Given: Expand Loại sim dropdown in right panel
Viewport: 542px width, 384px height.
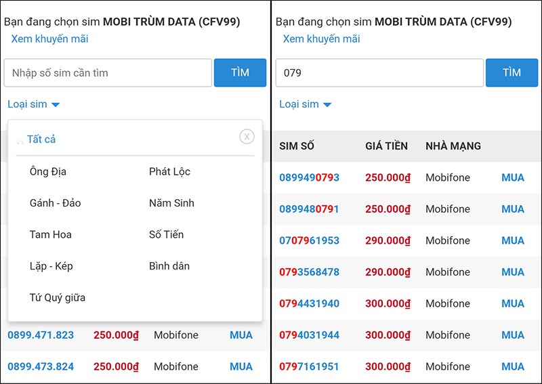Looking at the screenshot, I should click(x=306, y=104).
